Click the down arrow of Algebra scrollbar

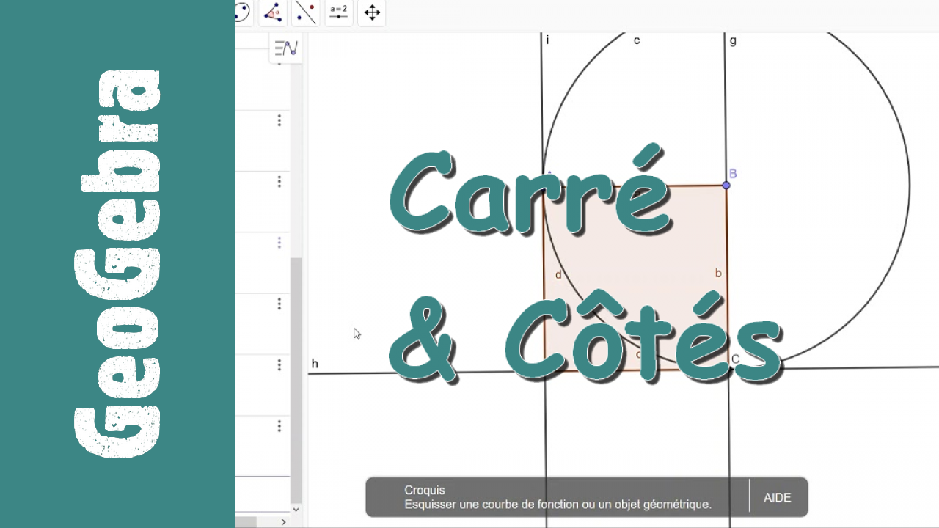click(296, 509)
